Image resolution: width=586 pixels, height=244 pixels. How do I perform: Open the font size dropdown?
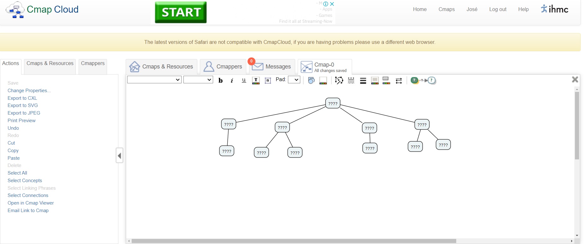(198, 80)
